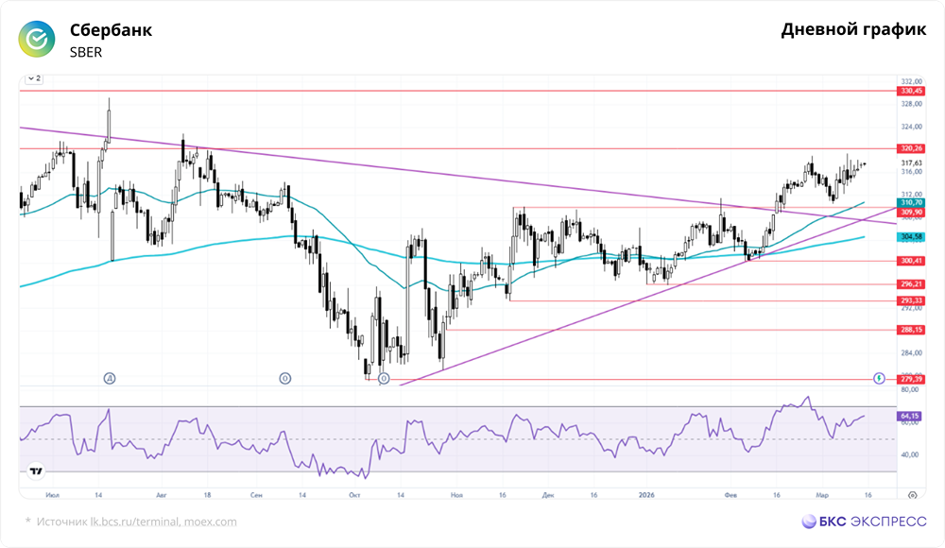Click the earnings marker near Сен

pos(285,379)
